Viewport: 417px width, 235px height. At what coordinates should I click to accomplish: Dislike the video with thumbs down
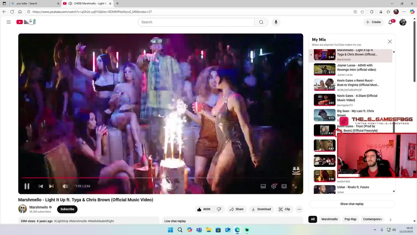[x=219, y=209]
